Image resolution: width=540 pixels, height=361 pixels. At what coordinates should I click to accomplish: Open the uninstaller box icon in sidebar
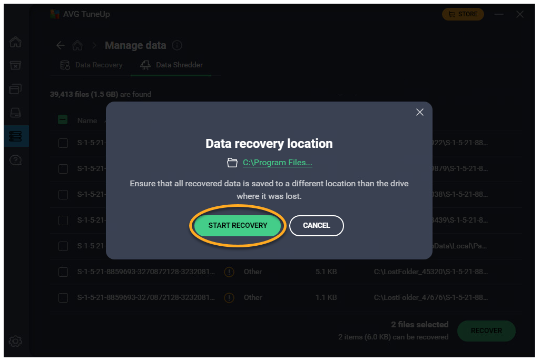[x=16, y=65]
